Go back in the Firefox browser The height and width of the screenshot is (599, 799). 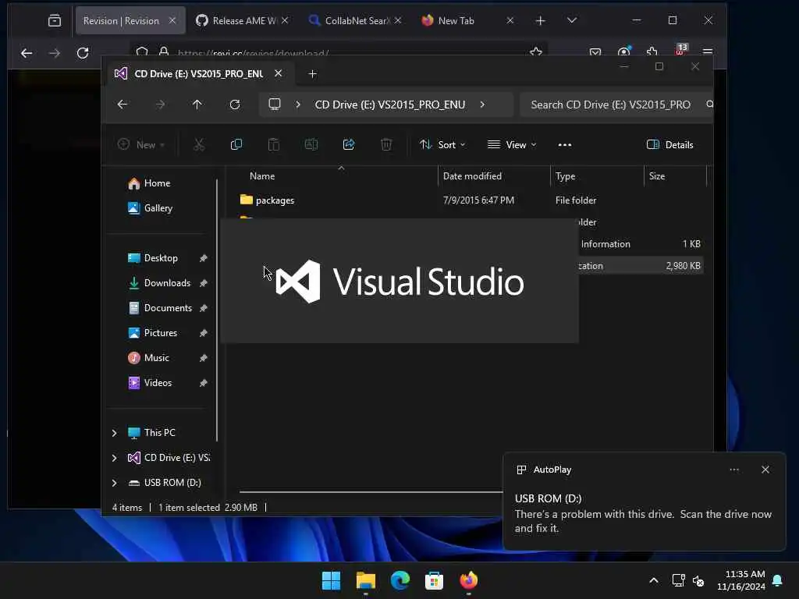point(27,52)
